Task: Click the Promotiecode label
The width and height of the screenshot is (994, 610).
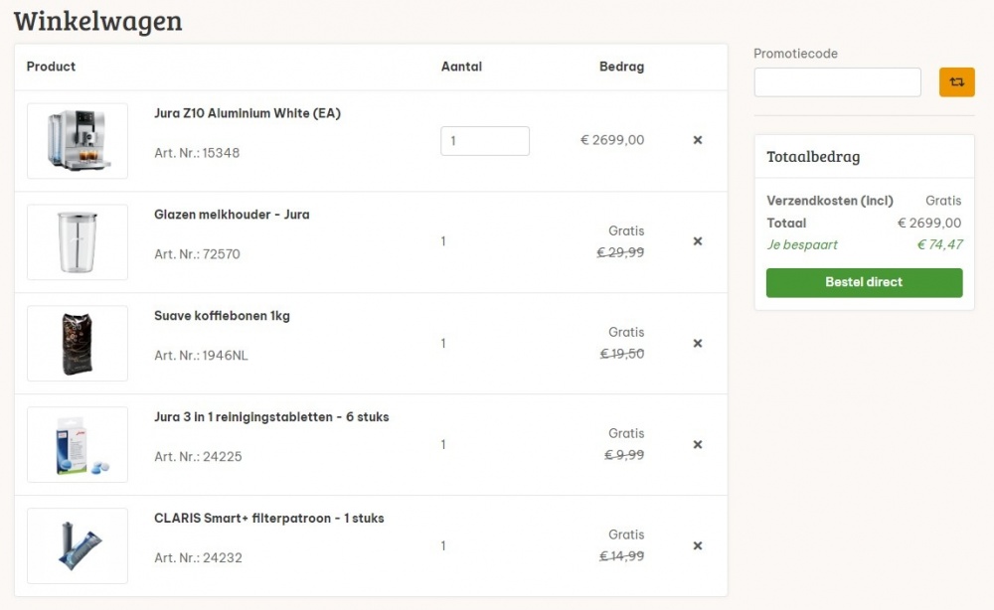Action: (795, 54)
